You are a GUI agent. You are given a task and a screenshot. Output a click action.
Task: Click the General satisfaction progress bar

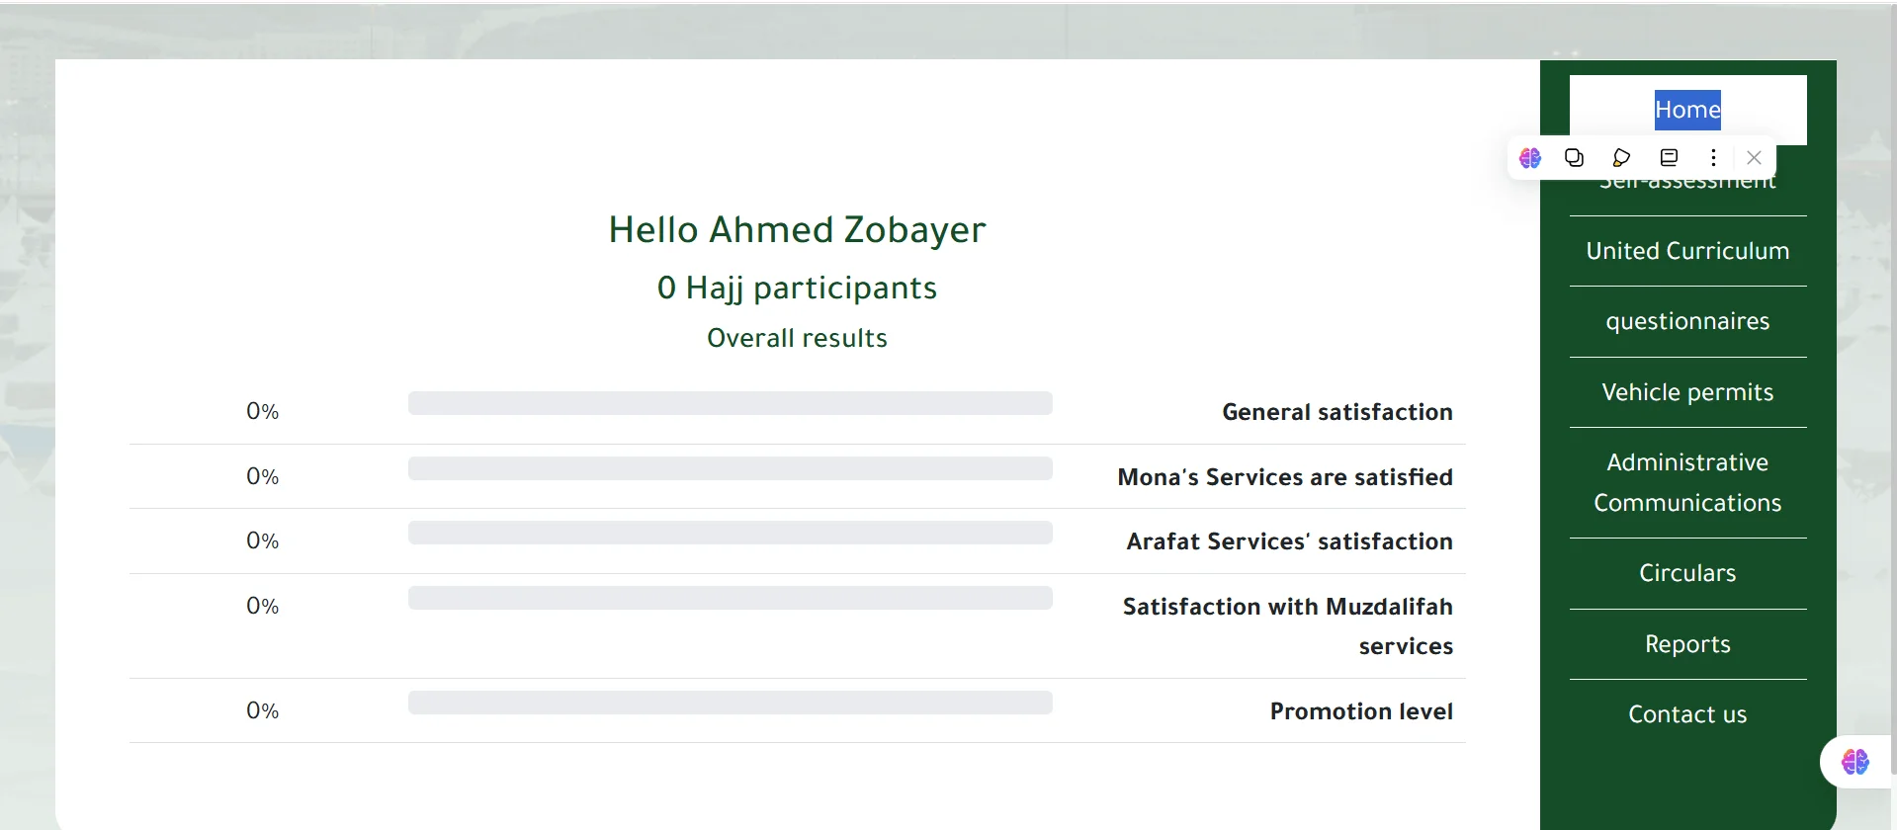click(730, 402)
